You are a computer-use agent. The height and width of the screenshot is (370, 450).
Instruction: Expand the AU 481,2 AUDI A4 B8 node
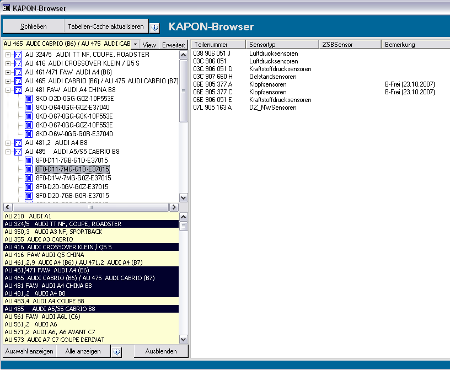coord(8,143)
